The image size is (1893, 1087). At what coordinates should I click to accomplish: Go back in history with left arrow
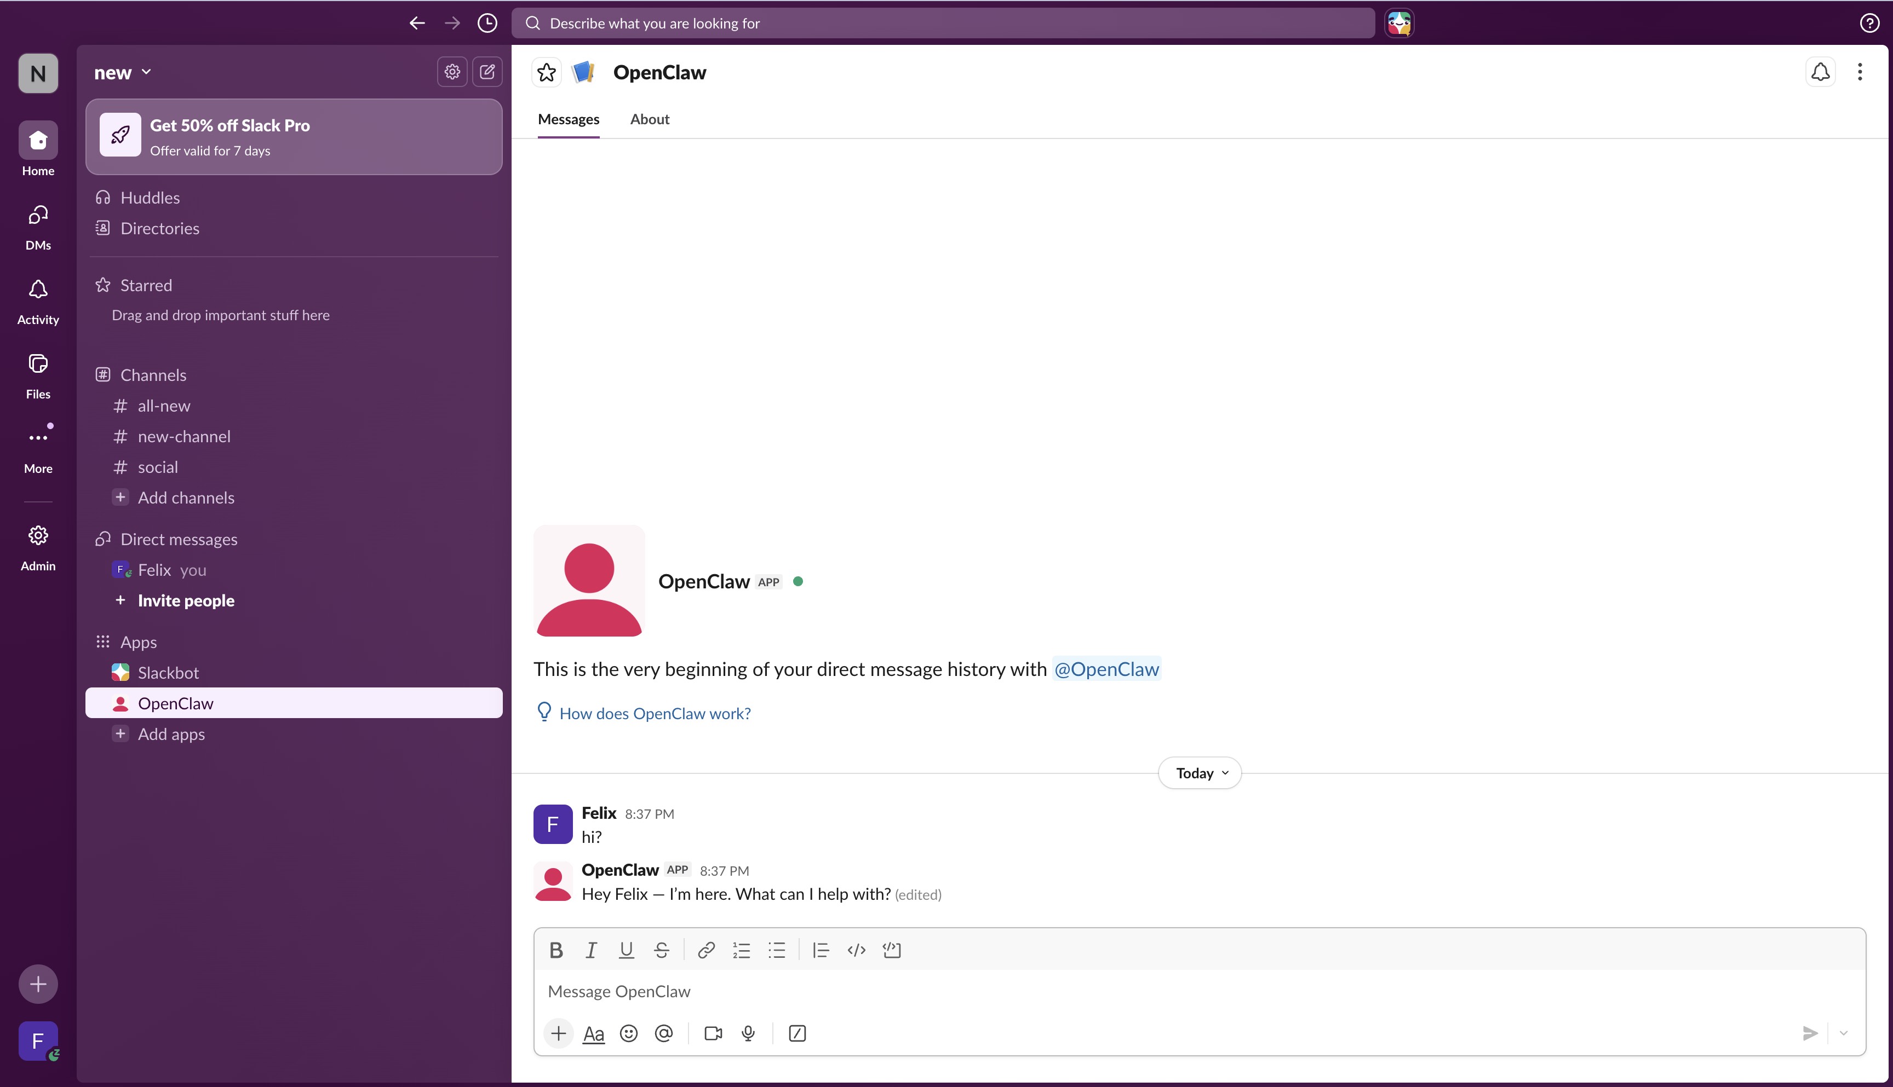tap(417, 23)
